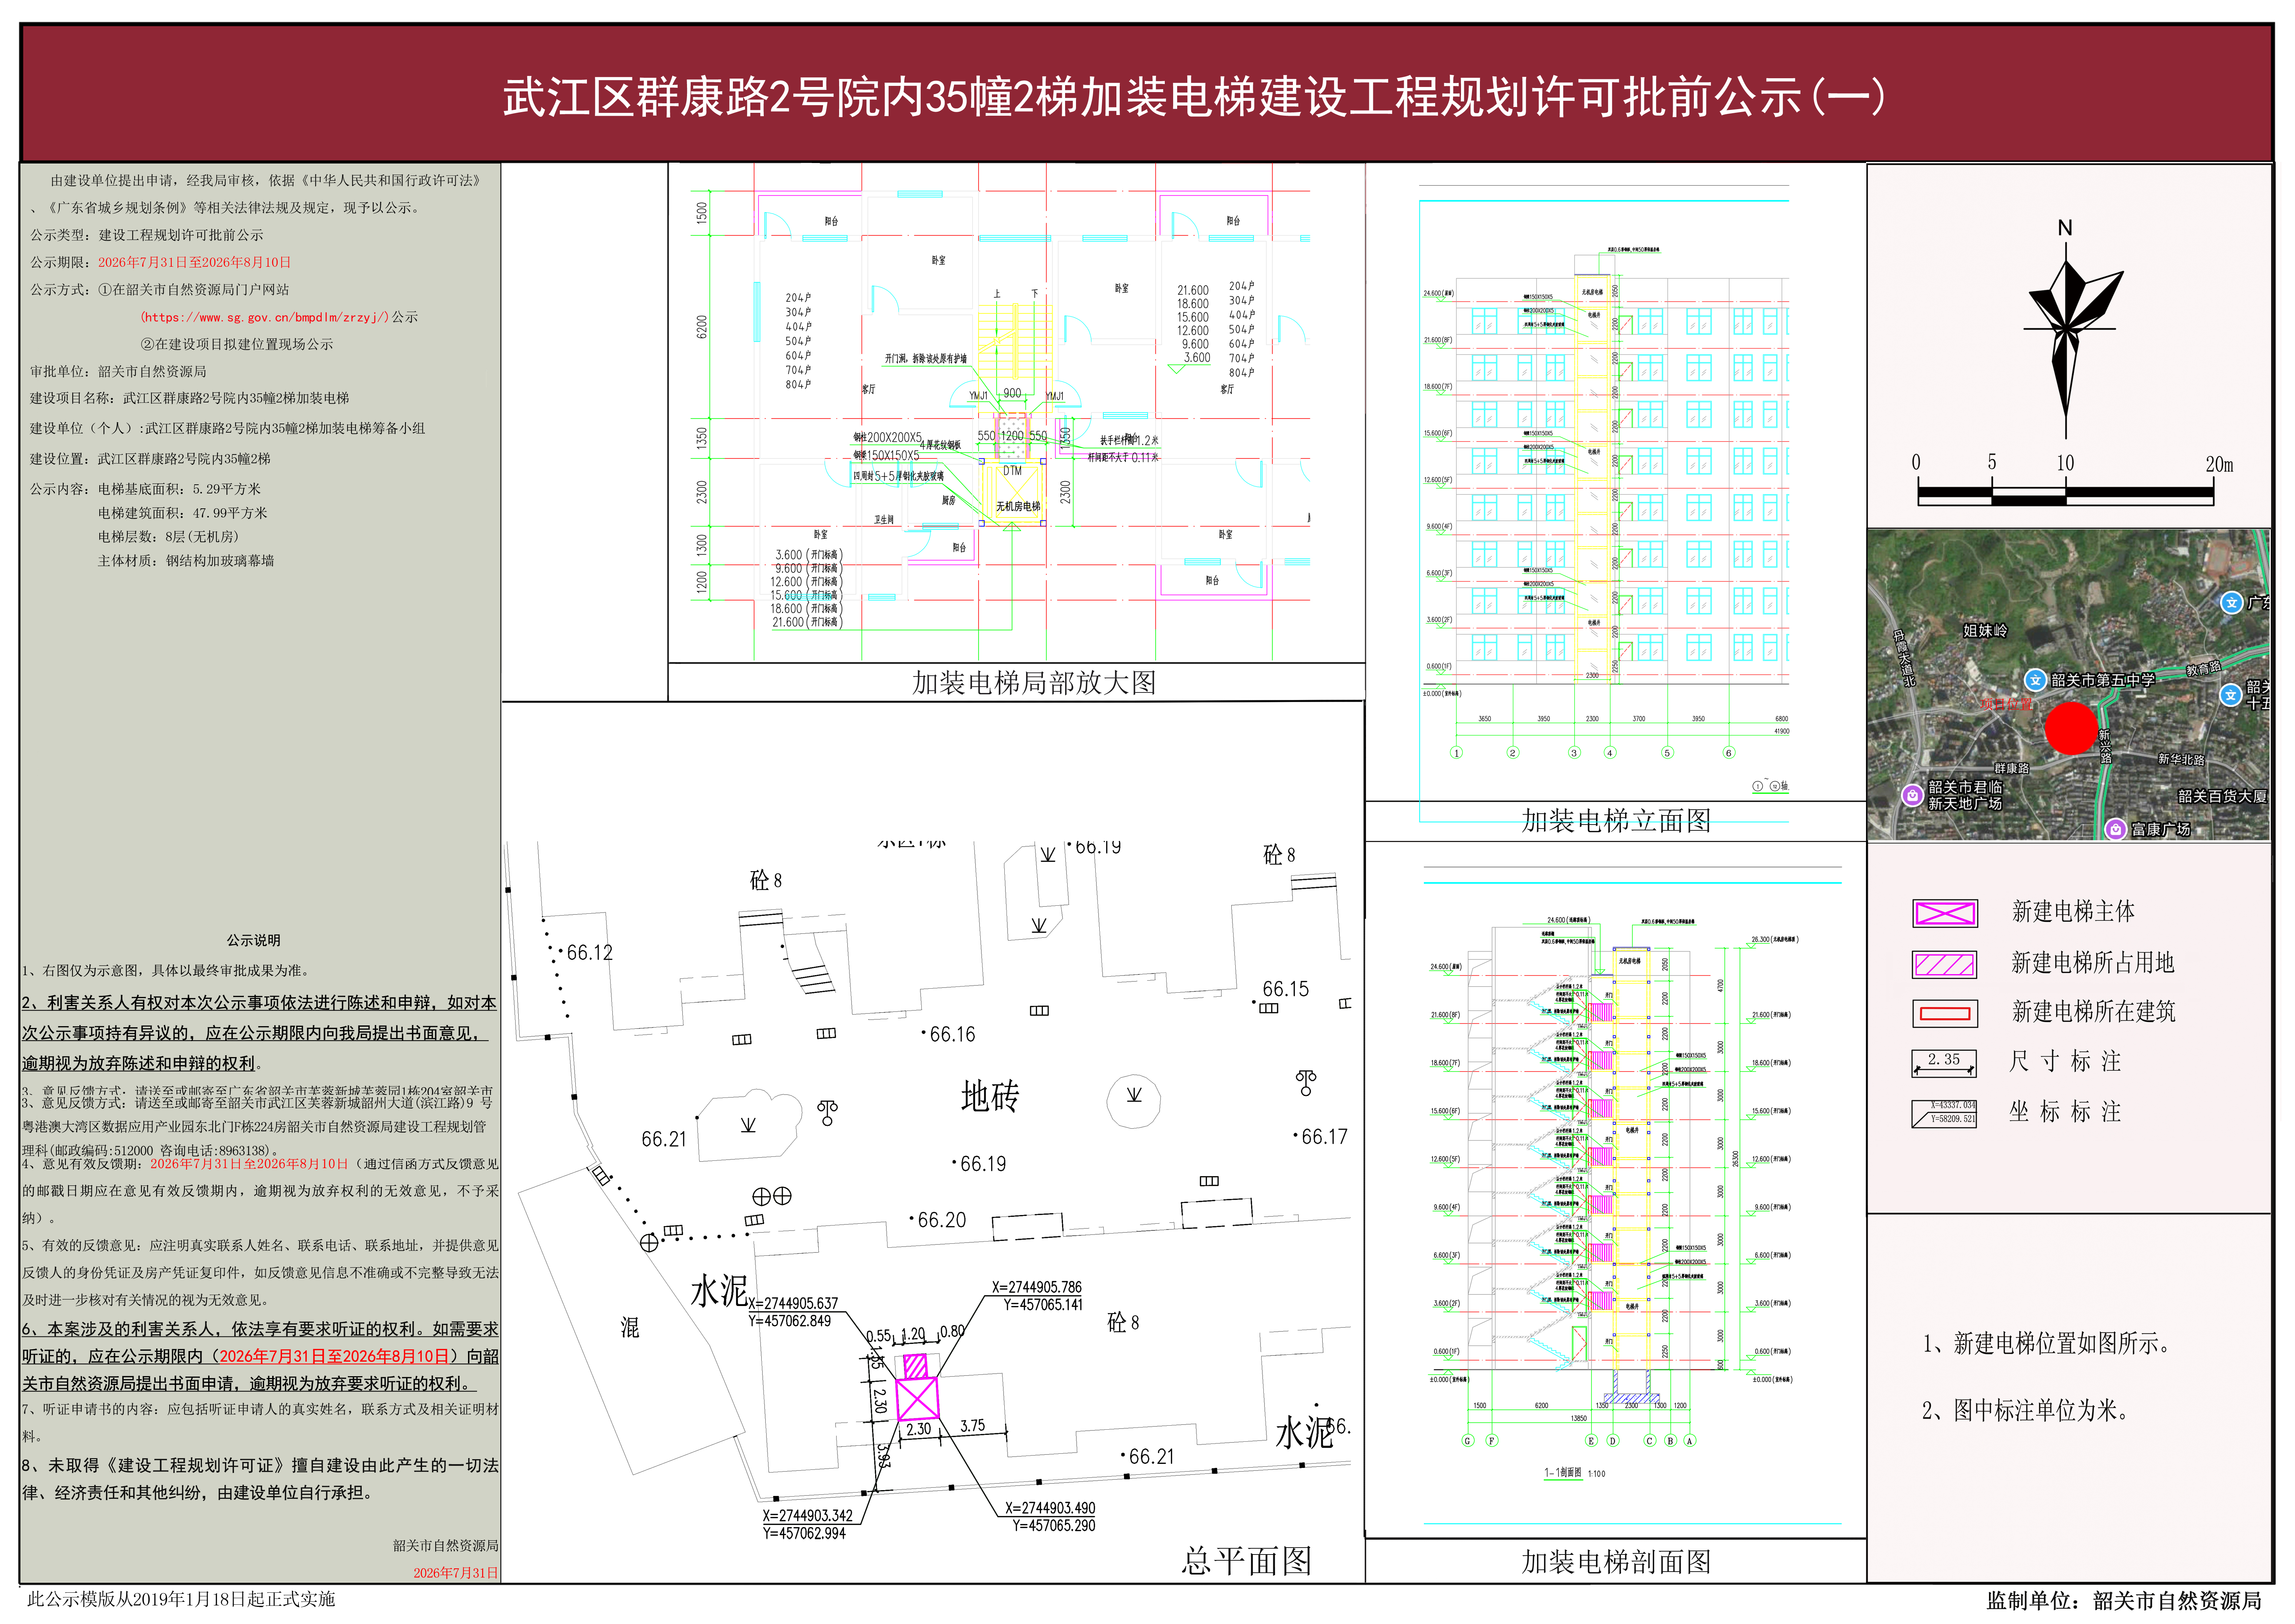The height and width of the screenshot is (1624, 2295).
Task: Click the caption 加装电梯立面图
Action: point(1616,821)
